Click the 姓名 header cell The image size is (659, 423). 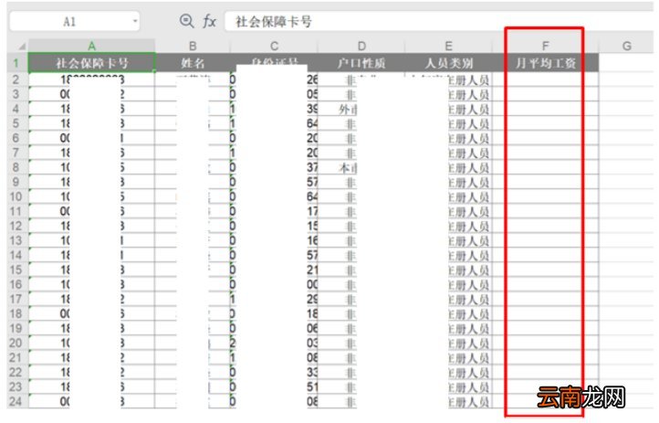click(193, 63)
